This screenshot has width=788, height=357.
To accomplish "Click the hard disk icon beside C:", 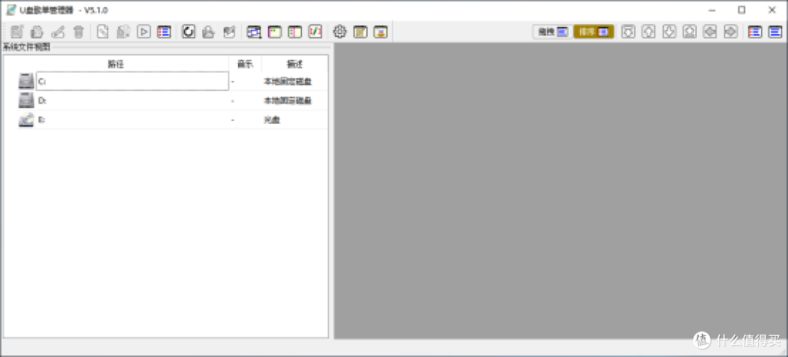I will [x=26, y=82].
